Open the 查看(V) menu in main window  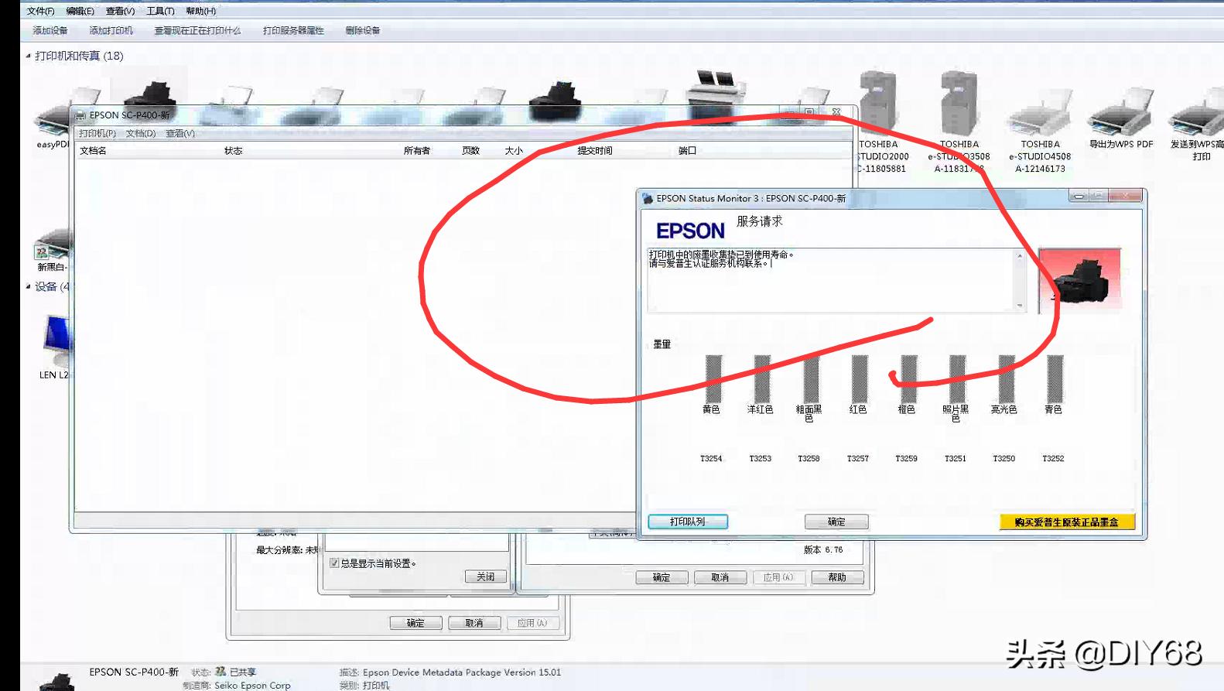(x=120, y=11)
